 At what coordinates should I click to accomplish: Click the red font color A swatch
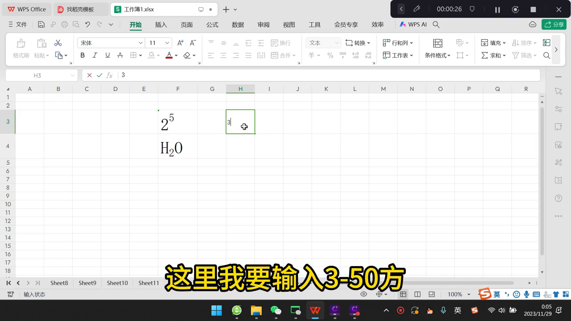click(x=169, y=55)
